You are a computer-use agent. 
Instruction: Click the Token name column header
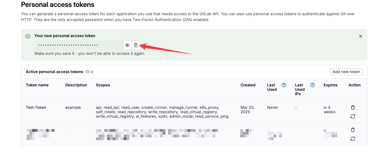tap(37, 85)
